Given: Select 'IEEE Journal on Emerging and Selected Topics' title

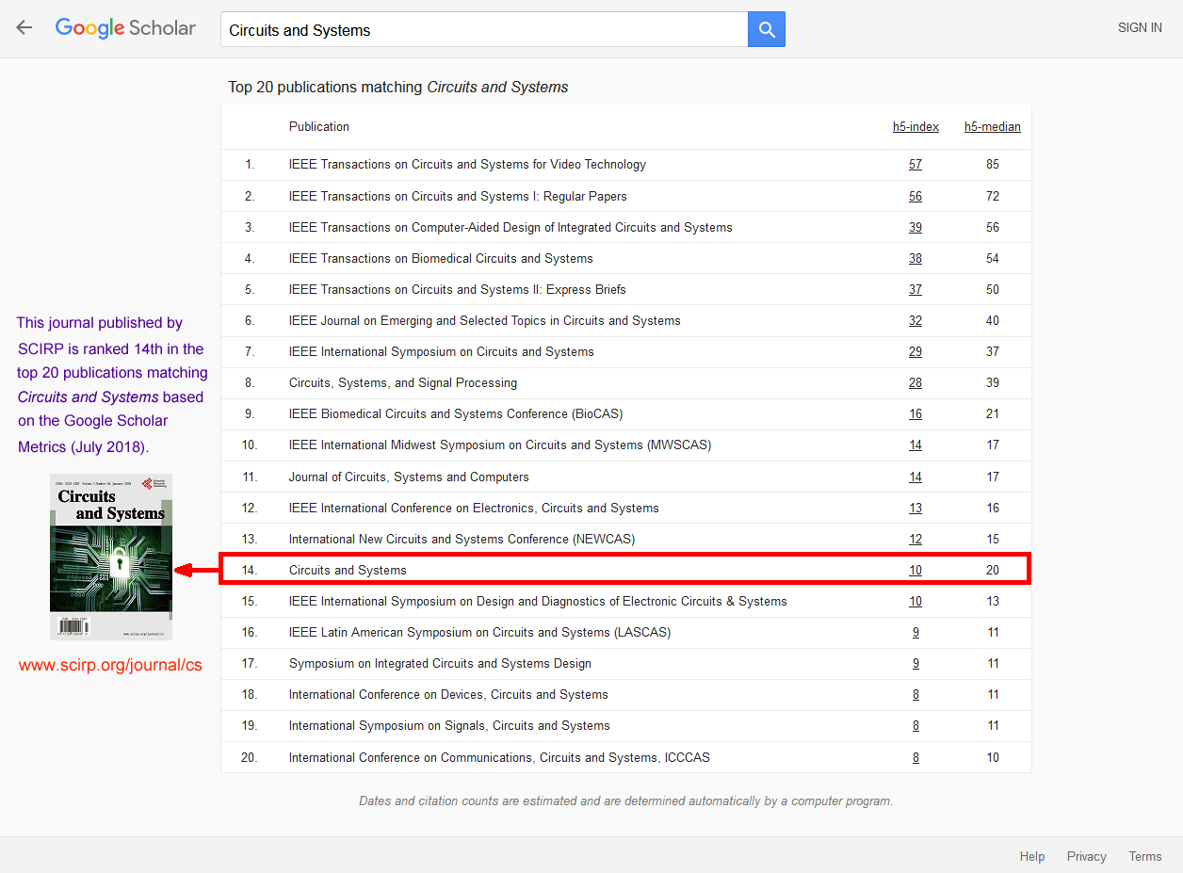Looking at the screenshot, I should (x=485, y=320).
